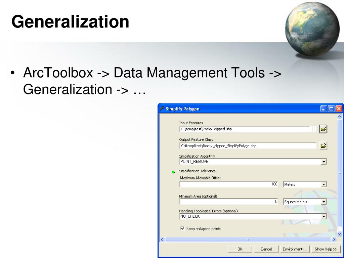This screenshot has height=258, width=344.
Task: Click the Simplify Polygon hammer title icon
Action: tap(162, 109)
